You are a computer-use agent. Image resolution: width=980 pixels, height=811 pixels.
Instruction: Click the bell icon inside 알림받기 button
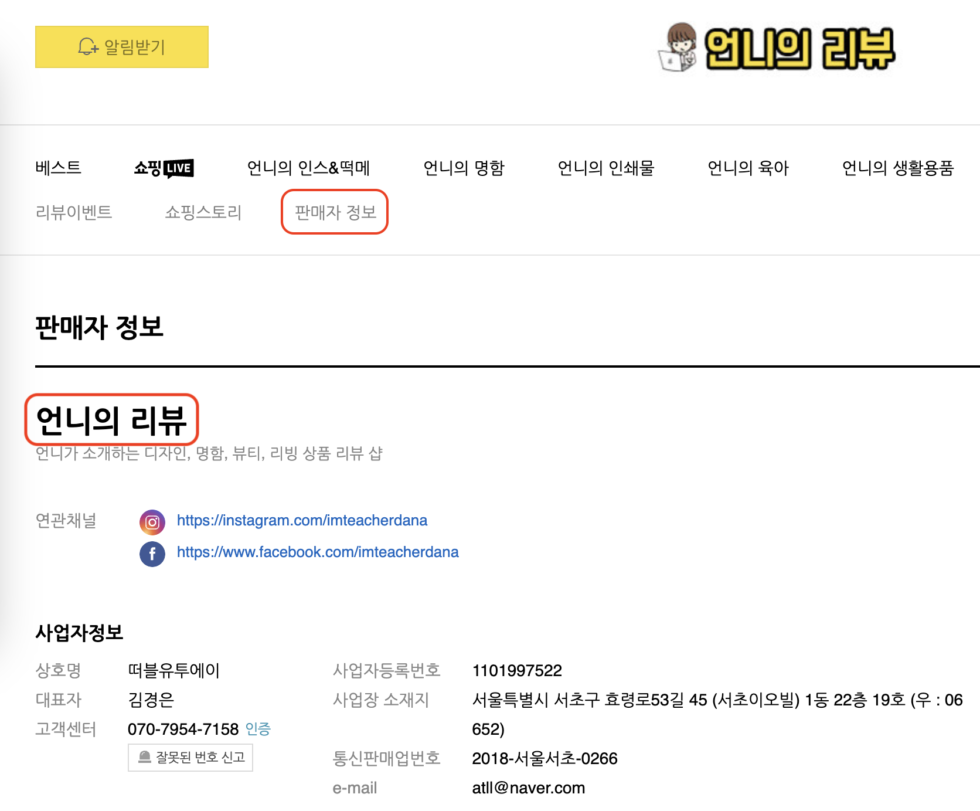coord(87,47)
